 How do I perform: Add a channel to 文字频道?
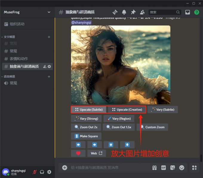click(49, 37)
